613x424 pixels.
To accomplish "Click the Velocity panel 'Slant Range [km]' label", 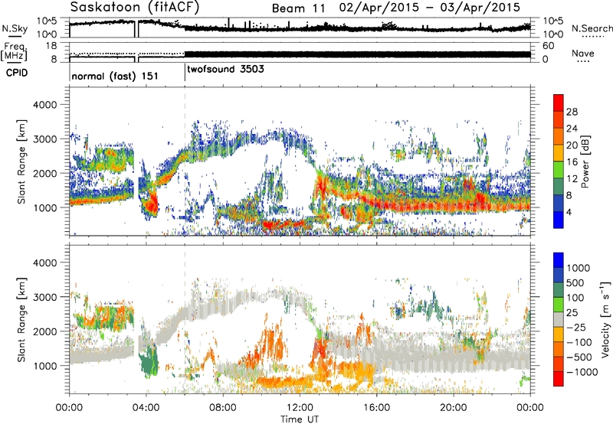I will tap(21, 319).
